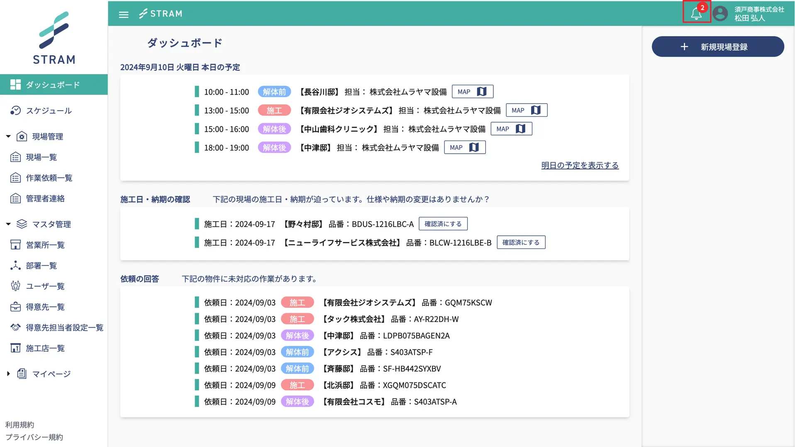Show tomorrow's schedule via 明日の予定を表示する
The width and height of the screenshot is (795, 447).
click(579, 165)
